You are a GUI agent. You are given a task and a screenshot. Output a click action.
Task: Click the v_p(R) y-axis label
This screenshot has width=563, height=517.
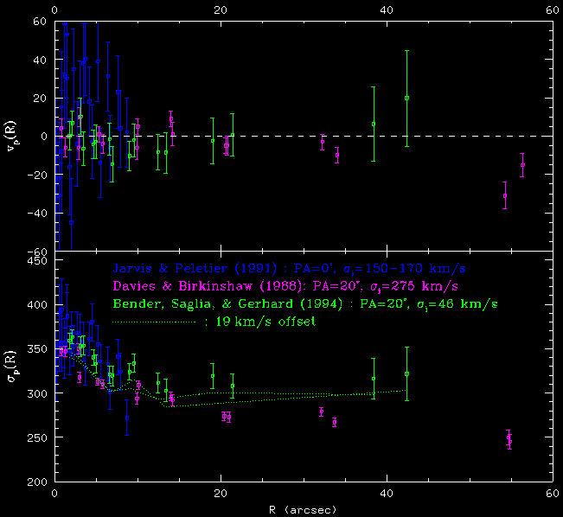[11, 136]
